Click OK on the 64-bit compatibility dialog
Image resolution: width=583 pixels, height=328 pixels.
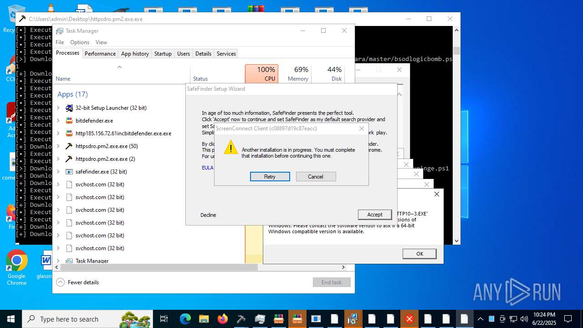419,254
